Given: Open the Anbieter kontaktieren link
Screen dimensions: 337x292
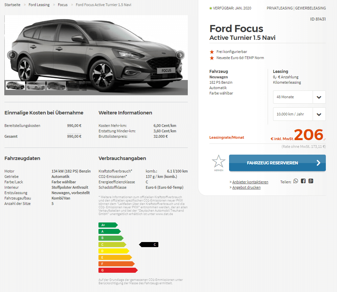Looking at the screenshot, I should 250,182.
